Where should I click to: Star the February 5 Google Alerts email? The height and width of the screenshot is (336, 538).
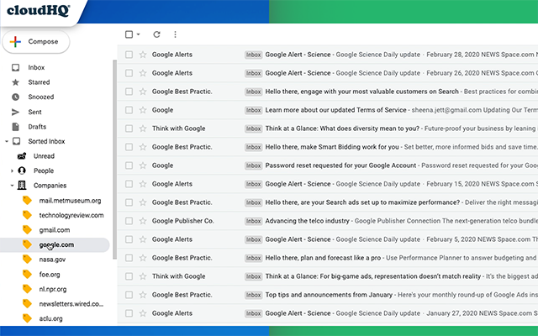click(143, 239)
